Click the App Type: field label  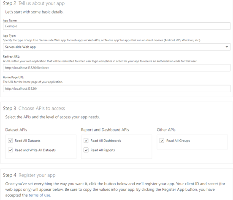9,36
